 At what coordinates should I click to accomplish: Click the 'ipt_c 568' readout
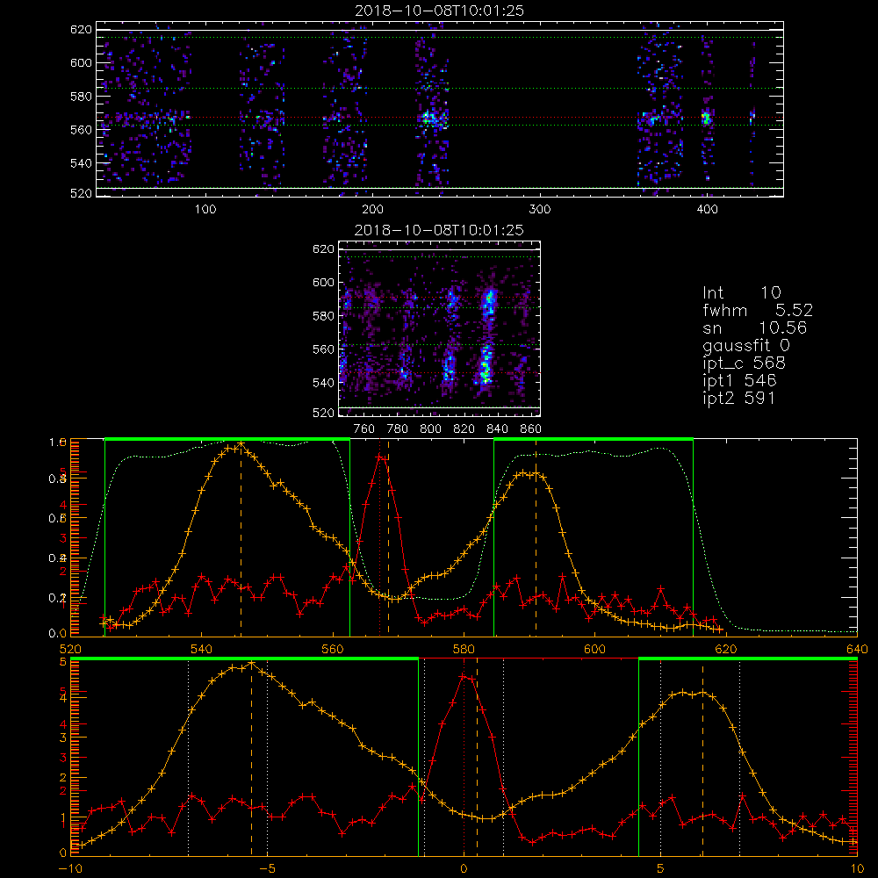point(745,363)
